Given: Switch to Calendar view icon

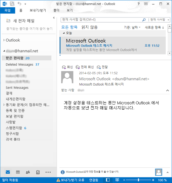Looking at the screenshot, I should click(18, 172).
